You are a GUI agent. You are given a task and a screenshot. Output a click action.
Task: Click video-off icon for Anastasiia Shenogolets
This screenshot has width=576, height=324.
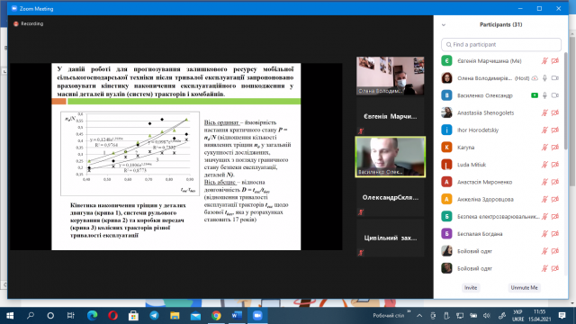pyautogui.click(x=555, y=112)
